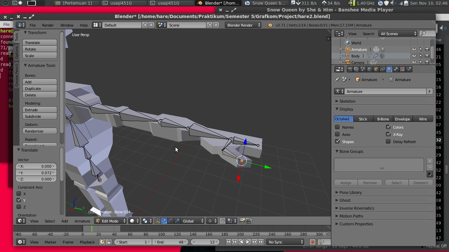Open the Bone properties tab
The width and height of the screenshot is (449, 252).
coord(396,69)
